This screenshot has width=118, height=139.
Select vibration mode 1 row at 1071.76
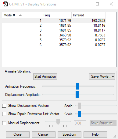(x=54, y=21)
